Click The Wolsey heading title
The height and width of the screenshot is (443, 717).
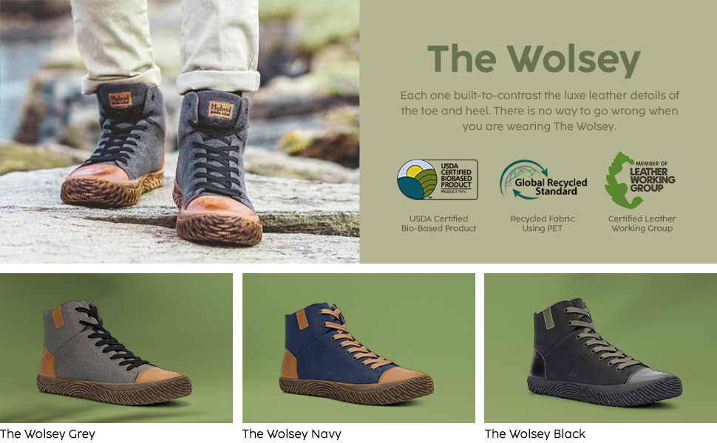[x=534, y=59]
